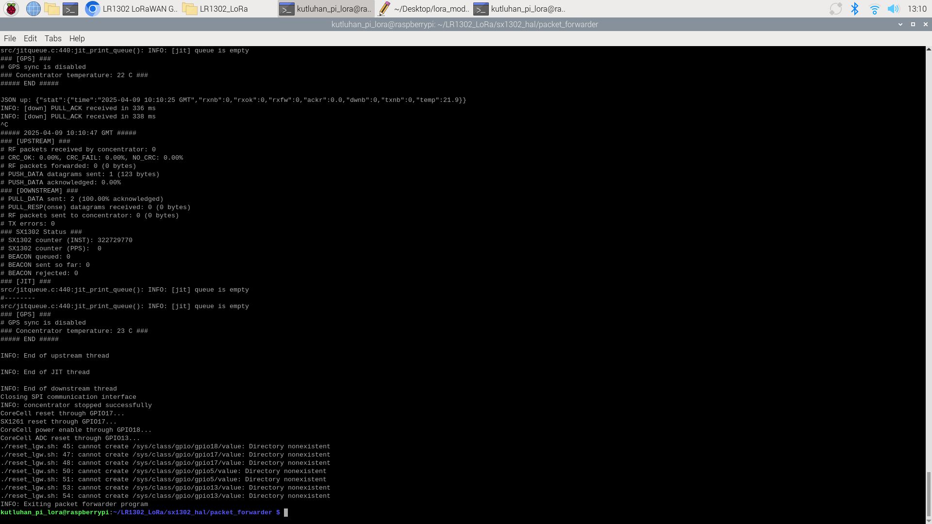Click 'Closing SPI communication interface' line

(x=68, y=397)
